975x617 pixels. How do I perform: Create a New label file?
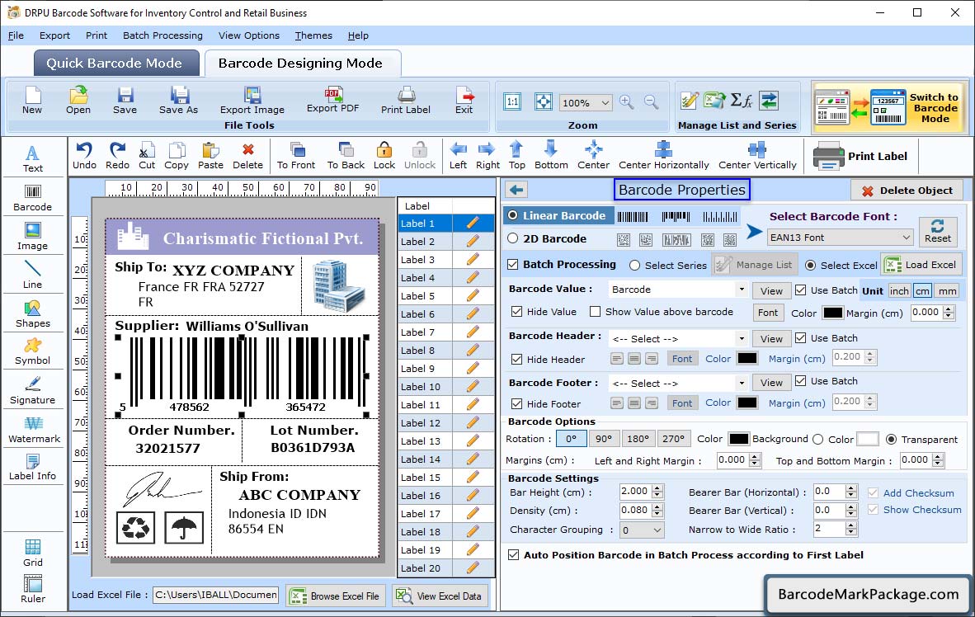[32, 101]
